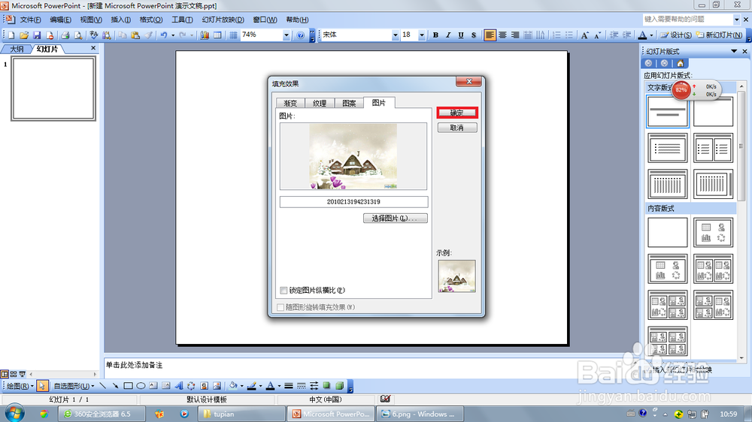Apply text shadow with S button
The width and height of the screenshot is (752, 422).
pyautogui.click(x=473, y=35)
